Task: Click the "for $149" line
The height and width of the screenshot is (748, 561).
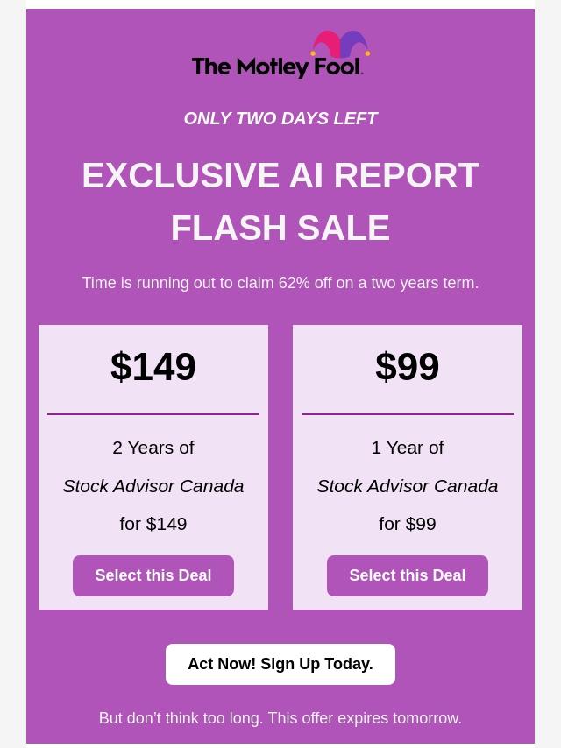Action: [x=153, y=524]
